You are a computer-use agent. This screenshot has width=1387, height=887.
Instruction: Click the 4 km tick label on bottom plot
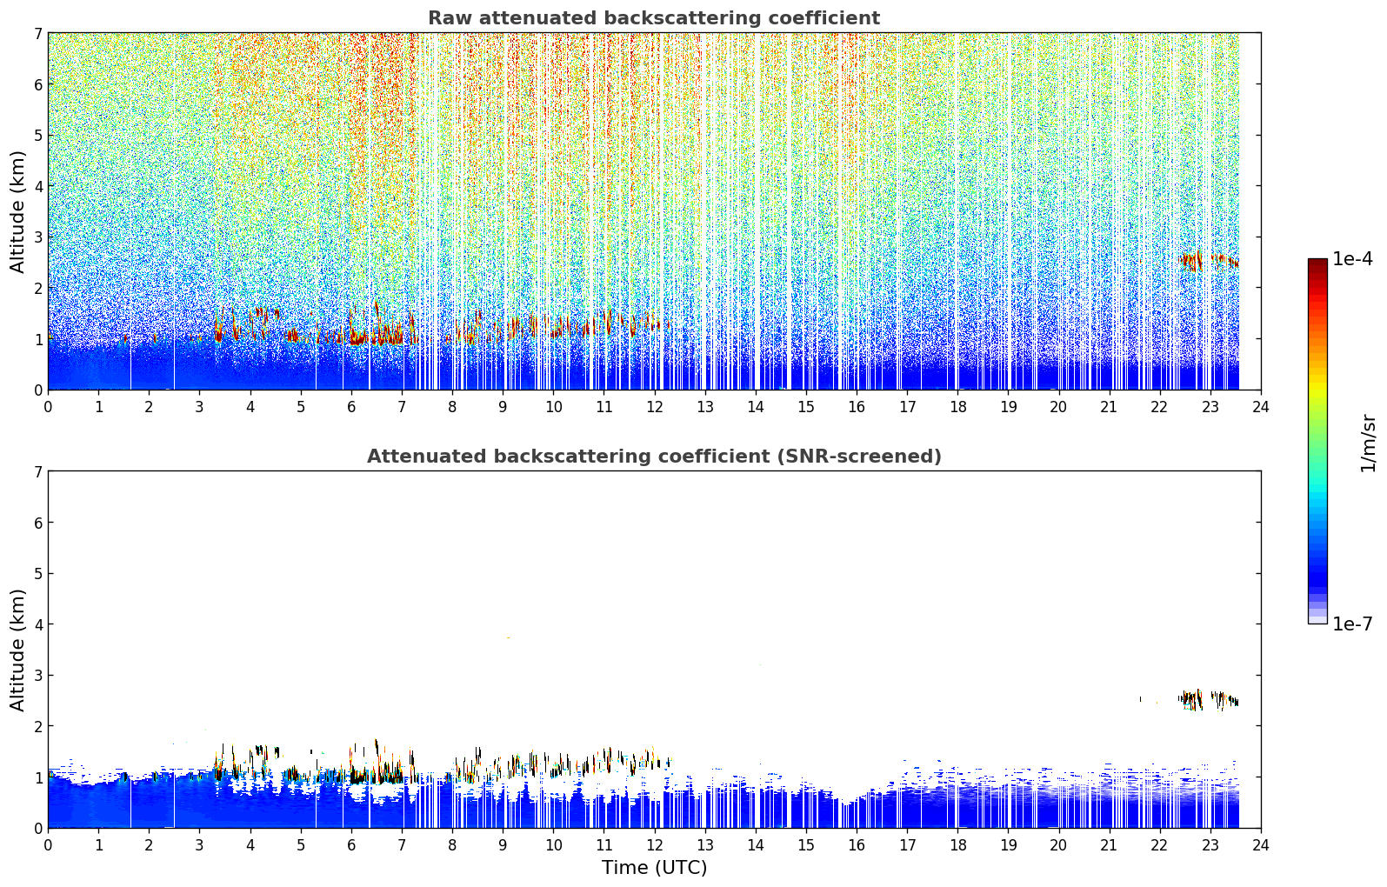pyautogui.click(x=38, y=624)
